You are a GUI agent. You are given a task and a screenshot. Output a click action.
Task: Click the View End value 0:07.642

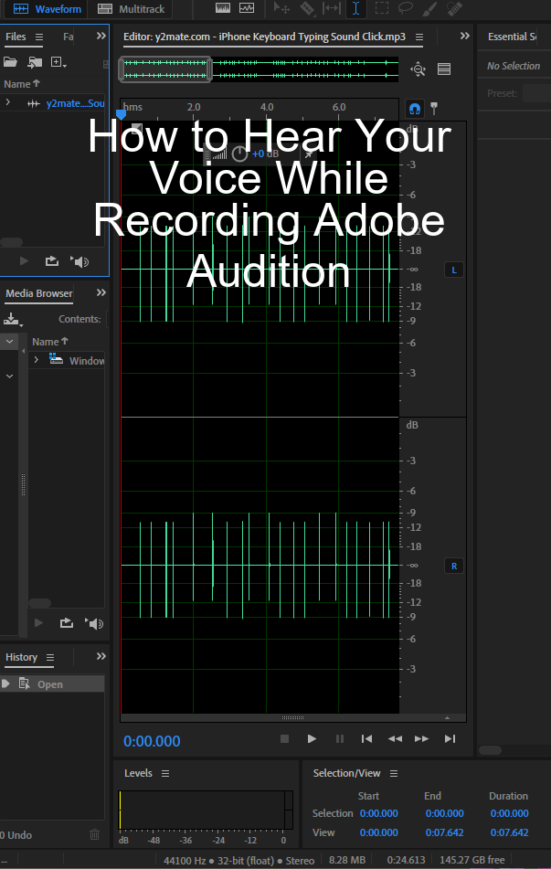point(445,832)
